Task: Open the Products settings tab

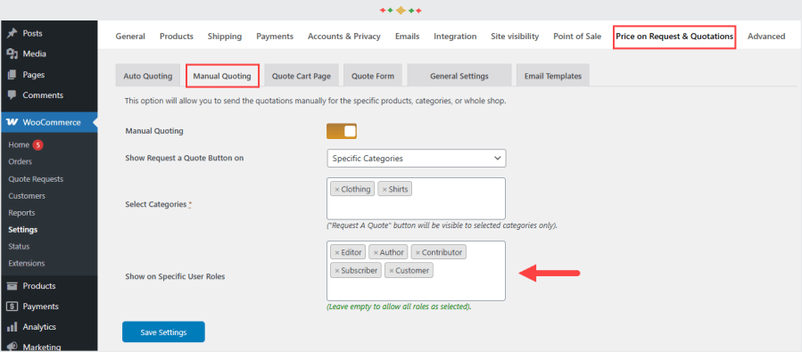Action: 177,37
